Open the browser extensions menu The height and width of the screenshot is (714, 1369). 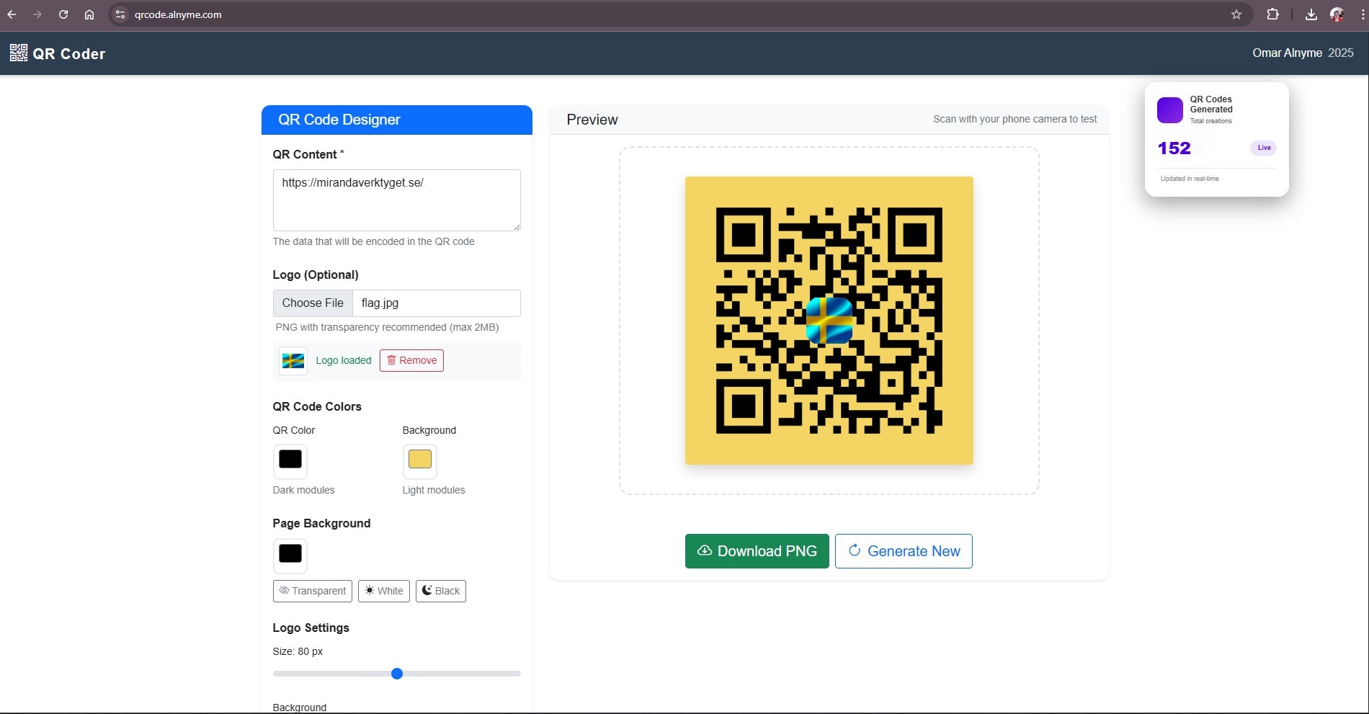pyautogui.click(x=1273, y=14)
